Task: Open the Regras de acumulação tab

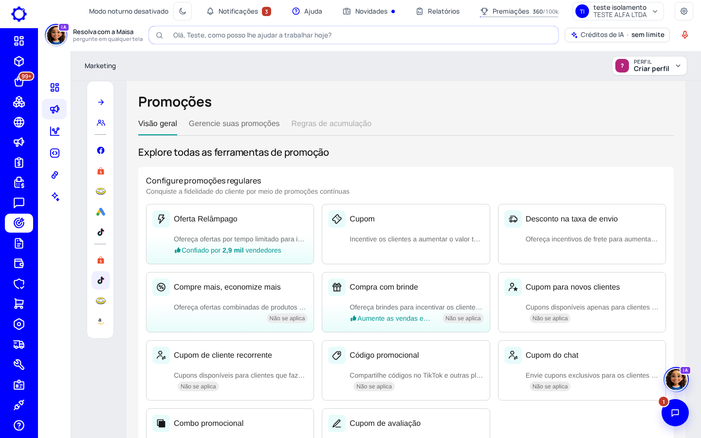Action: tap(332, 124)
